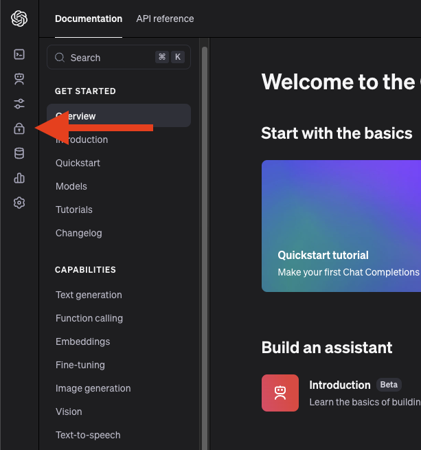Viewport: 421px width, 450px height.
Task: Click the Search input field
Action: pyautogui.click(x=110, y=58)
